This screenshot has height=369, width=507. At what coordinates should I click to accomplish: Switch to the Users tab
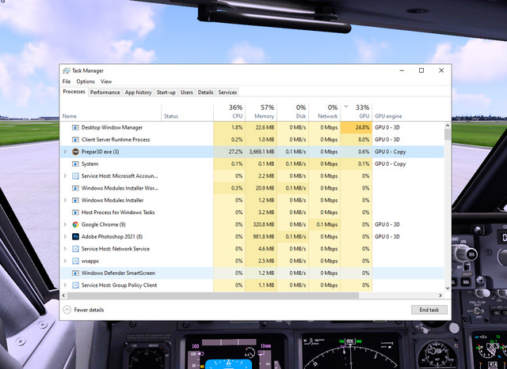pos(187,92)
